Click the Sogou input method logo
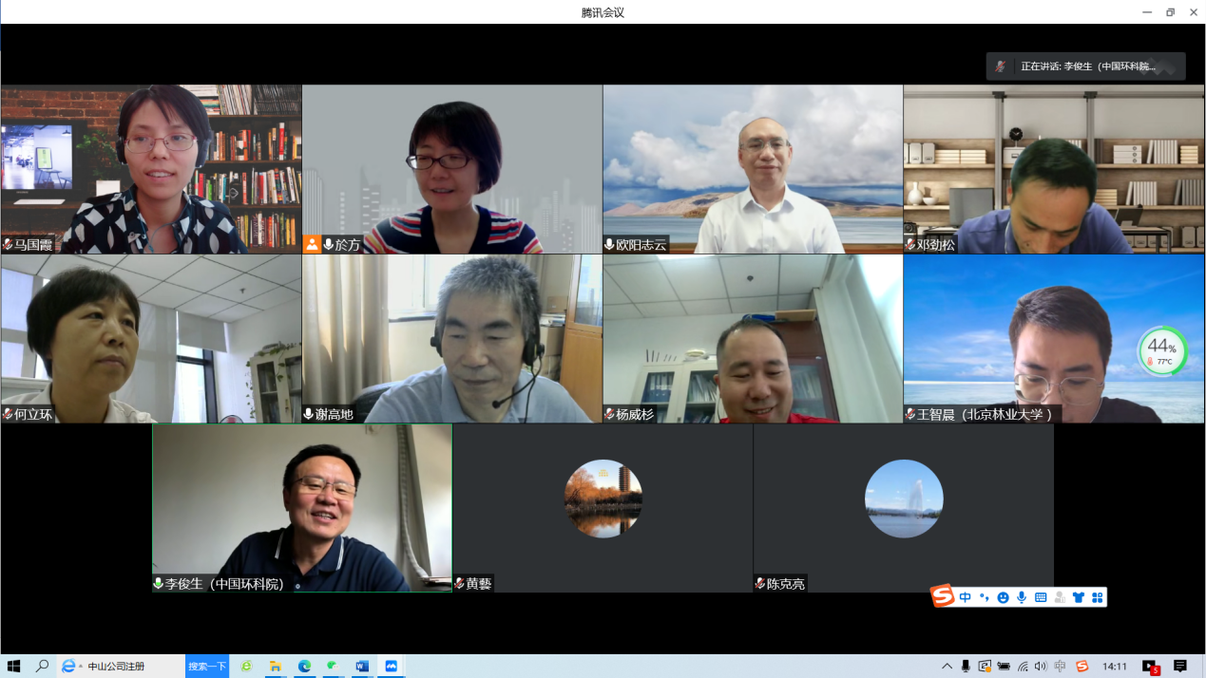 (x=943, y=596)
